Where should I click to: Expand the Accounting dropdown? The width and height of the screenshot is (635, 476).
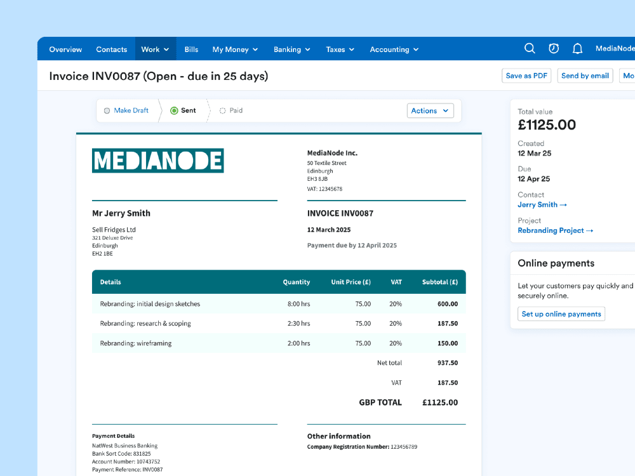394,49
